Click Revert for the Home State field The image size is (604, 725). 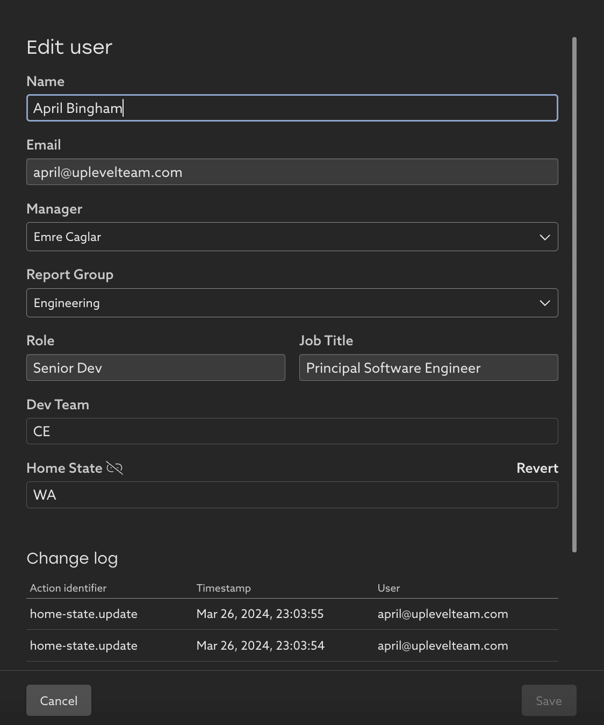537,468
